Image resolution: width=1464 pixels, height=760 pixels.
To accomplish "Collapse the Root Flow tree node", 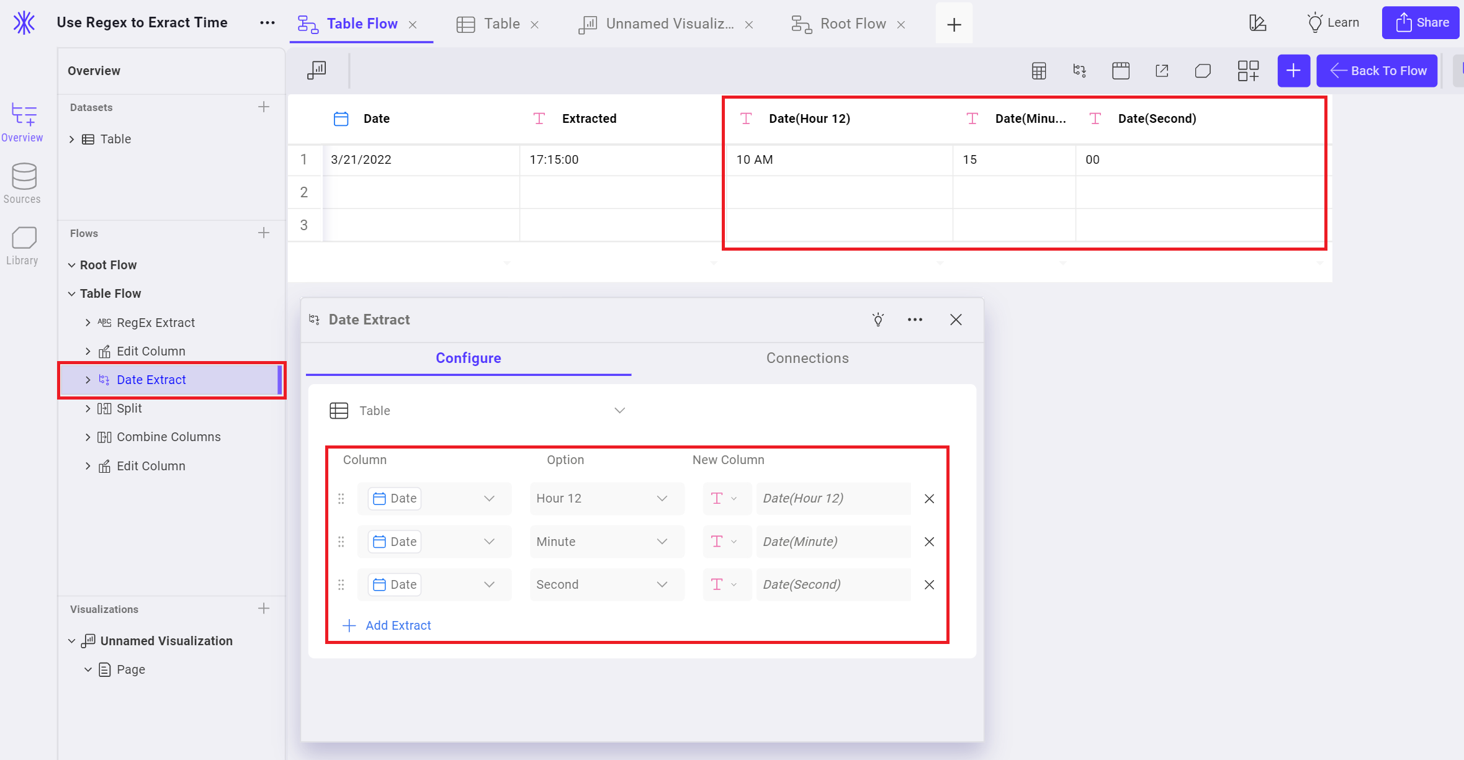I will [x=71, y=265].
